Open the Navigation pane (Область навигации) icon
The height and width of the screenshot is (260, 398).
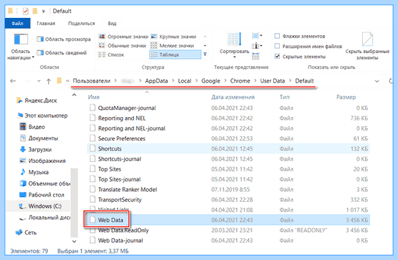coord(21,40)
